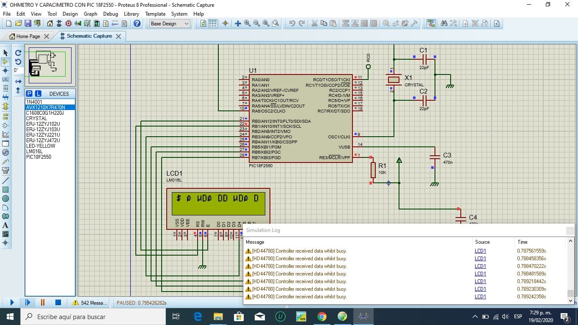578x325 pixels.
Task: Advance the simulation by one step
Action: tap(28, 303)
